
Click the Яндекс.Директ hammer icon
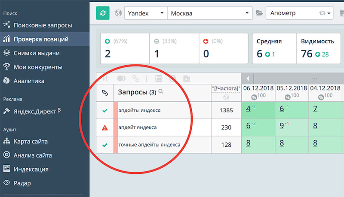click(6, 111)
